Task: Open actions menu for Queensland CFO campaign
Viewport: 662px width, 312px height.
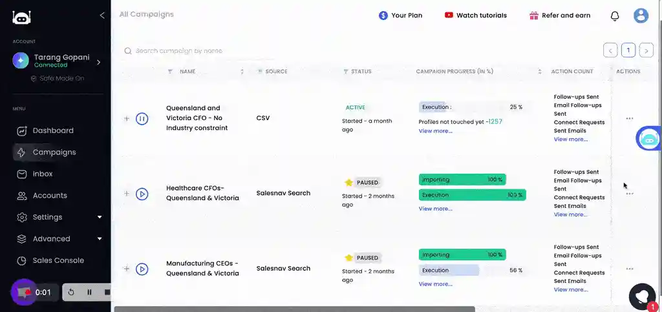Action: pos(630,118)
